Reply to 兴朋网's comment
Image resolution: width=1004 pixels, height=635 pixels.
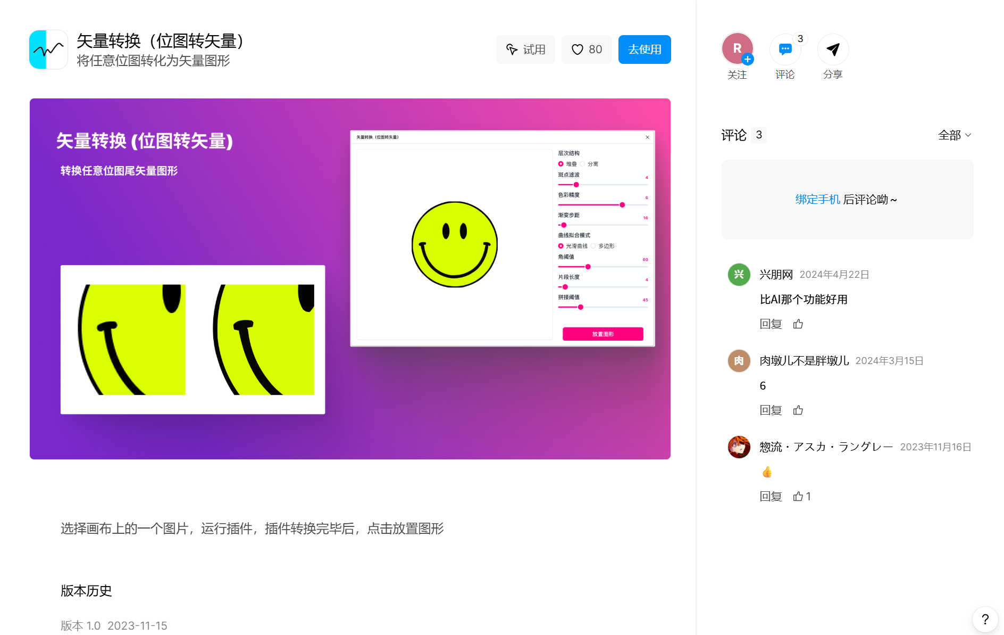tap(771, 324)
